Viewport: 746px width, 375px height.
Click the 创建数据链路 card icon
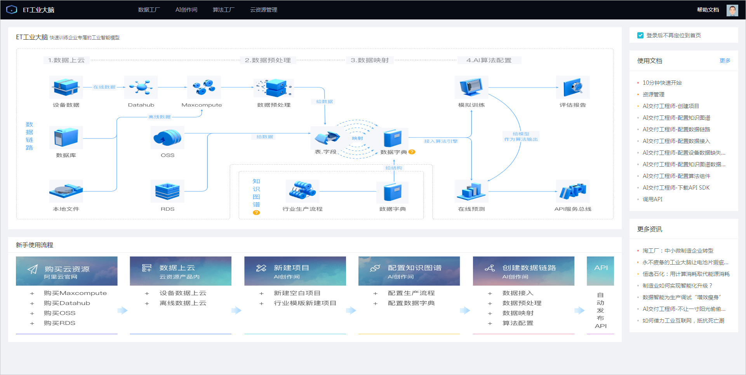[490, 268]
